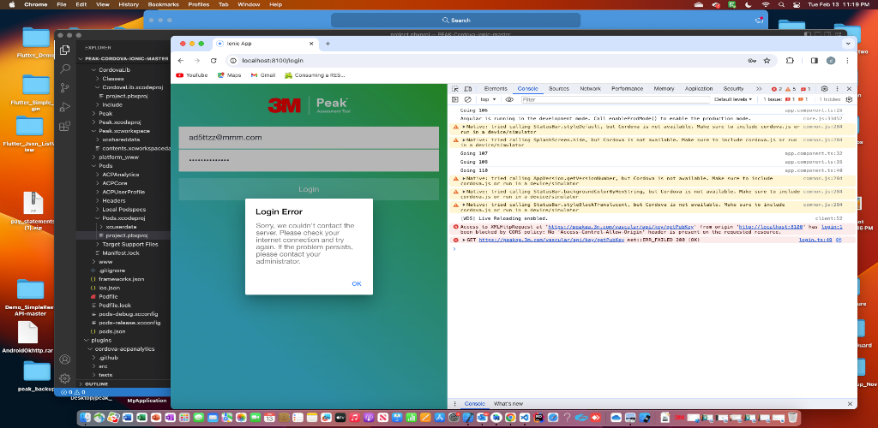
Task: Toggle Chrome side panel button
Action: coord(815,60)
